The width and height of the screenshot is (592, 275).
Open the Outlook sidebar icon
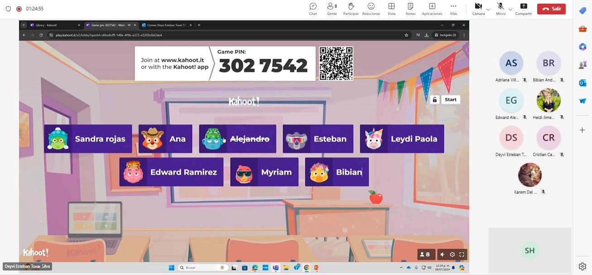point(582,83)
